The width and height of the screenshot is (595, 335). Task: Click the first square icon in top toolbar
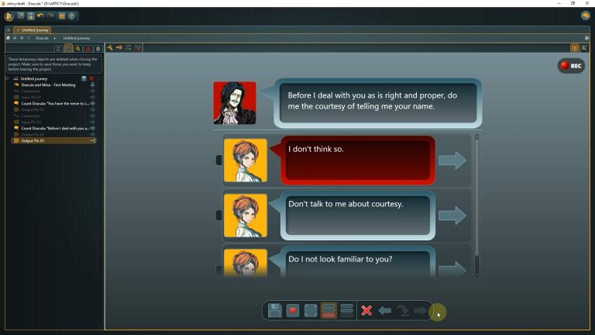pos(21,16)
